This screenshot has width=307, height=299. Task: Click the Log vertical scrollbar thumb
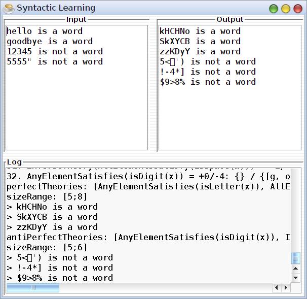[296, 258]
